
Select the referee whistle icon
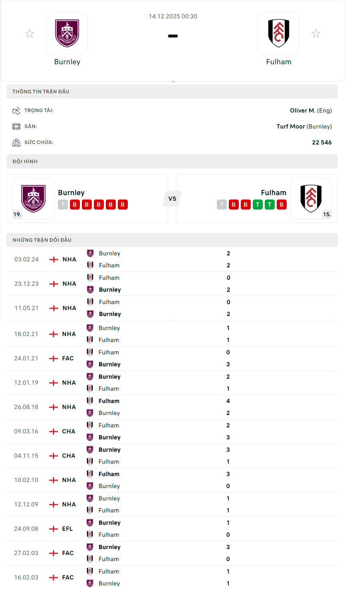[16, 110]
